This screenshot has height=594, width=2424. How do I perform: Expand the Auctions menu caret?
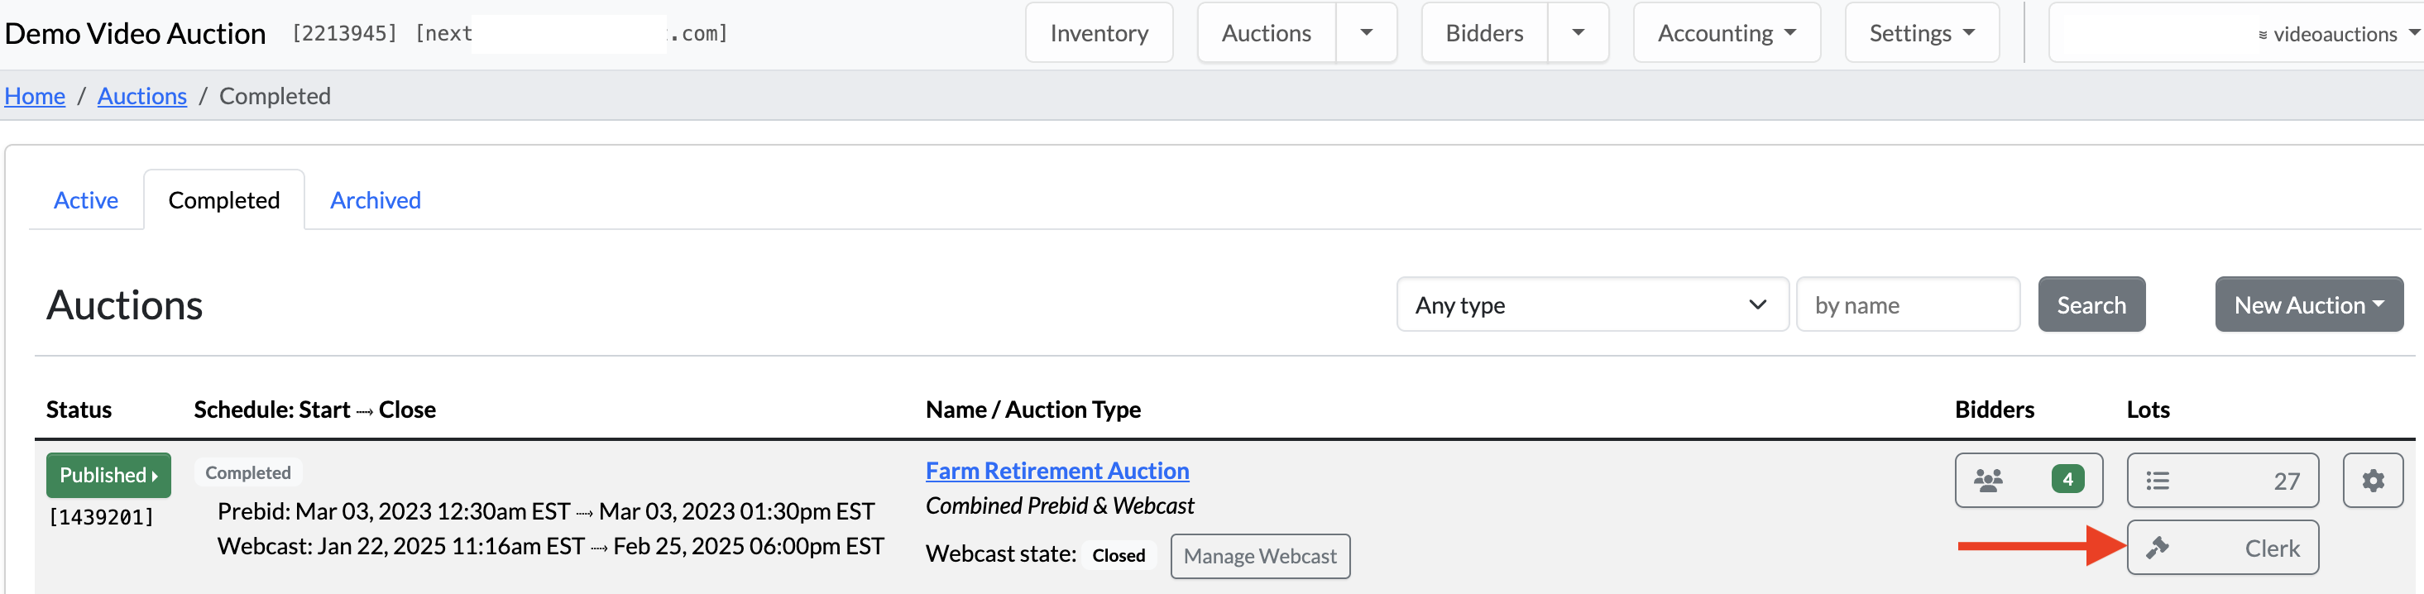1365,33
